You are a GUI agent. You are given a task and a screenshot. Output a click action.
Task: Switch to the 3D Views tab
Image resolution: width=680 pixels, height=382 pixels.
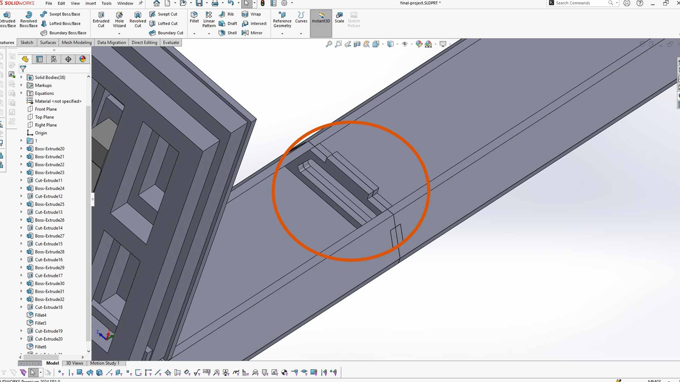(x=74, y=363)
